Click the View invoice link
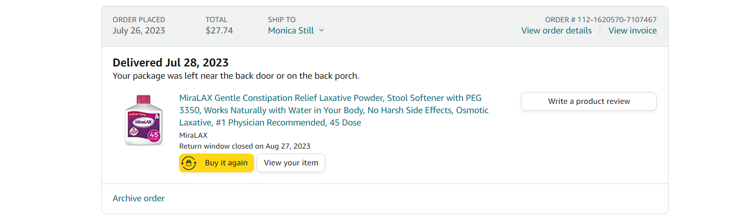748x218 pixels. pyautogui.click(x=632, y=31)
